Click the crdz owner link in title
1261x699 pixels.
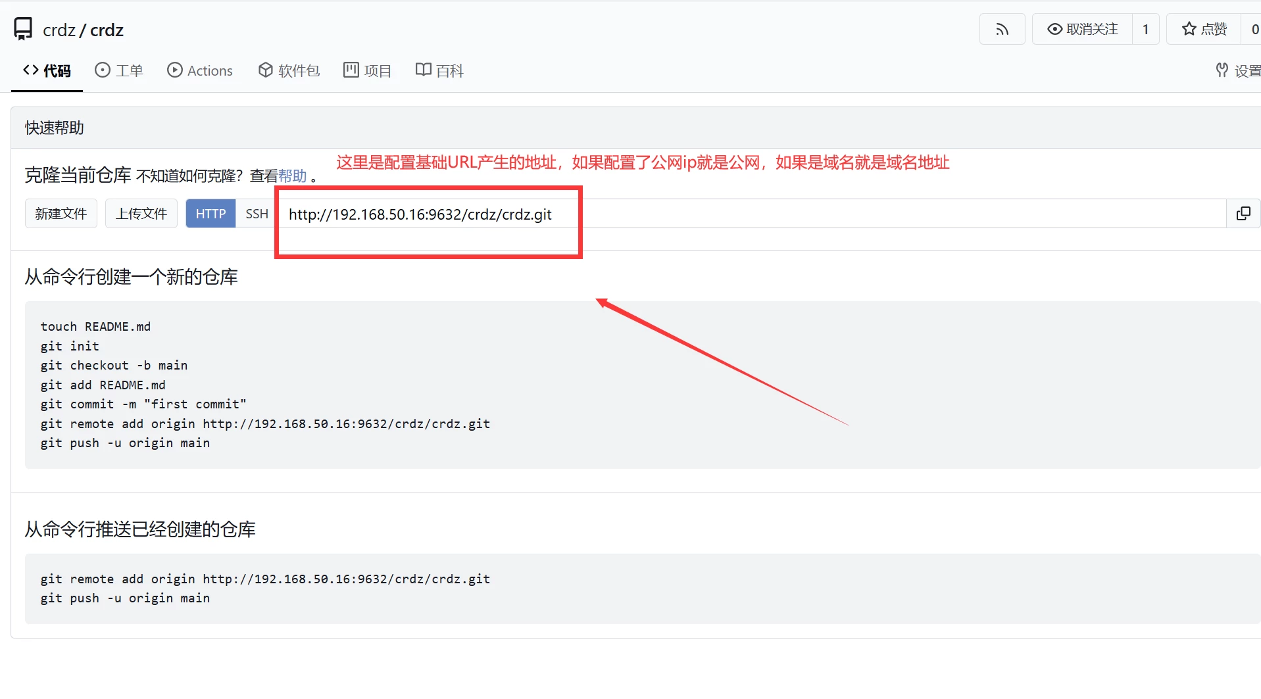click(x=59, y=30)
